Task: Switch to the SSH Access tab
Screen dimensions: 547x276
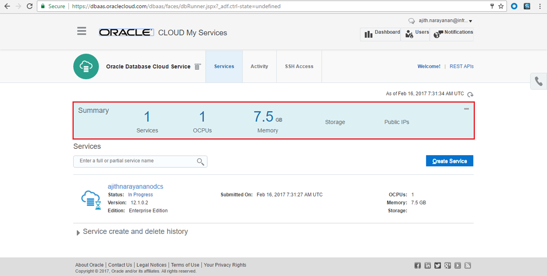Action: click(299, 66)
